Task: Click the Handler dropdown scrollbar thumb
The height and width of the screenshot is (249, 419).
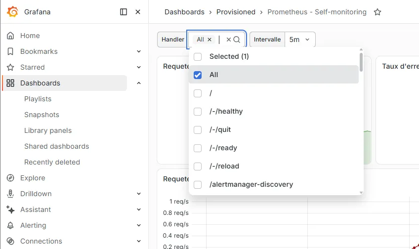Action: pyautogui.click(x=361, y=62)
